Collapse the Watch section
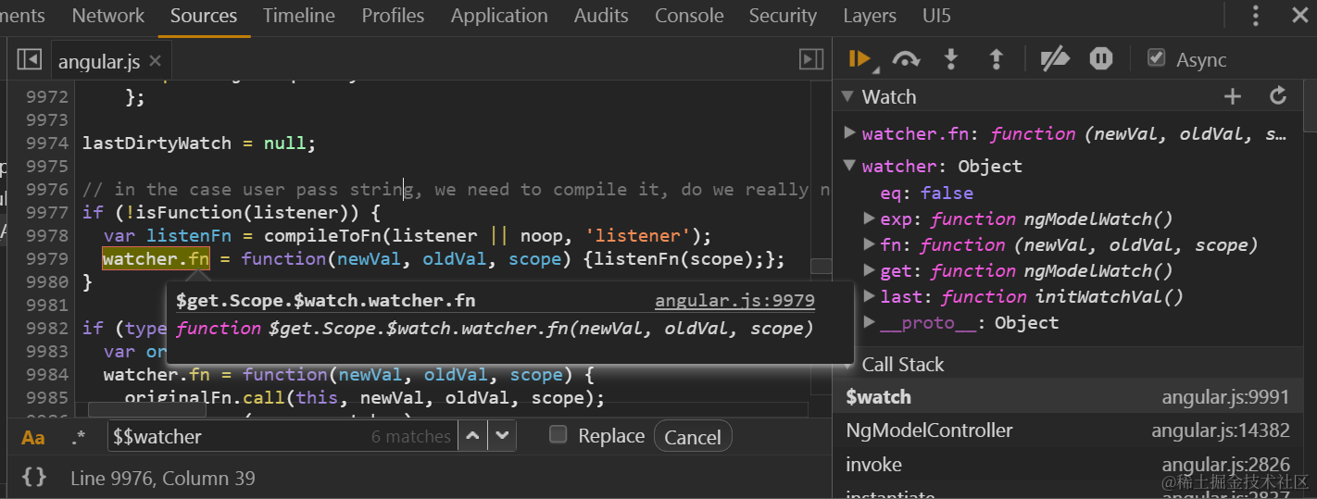This screenshot has width=1317, height=499. coord(847,96)
